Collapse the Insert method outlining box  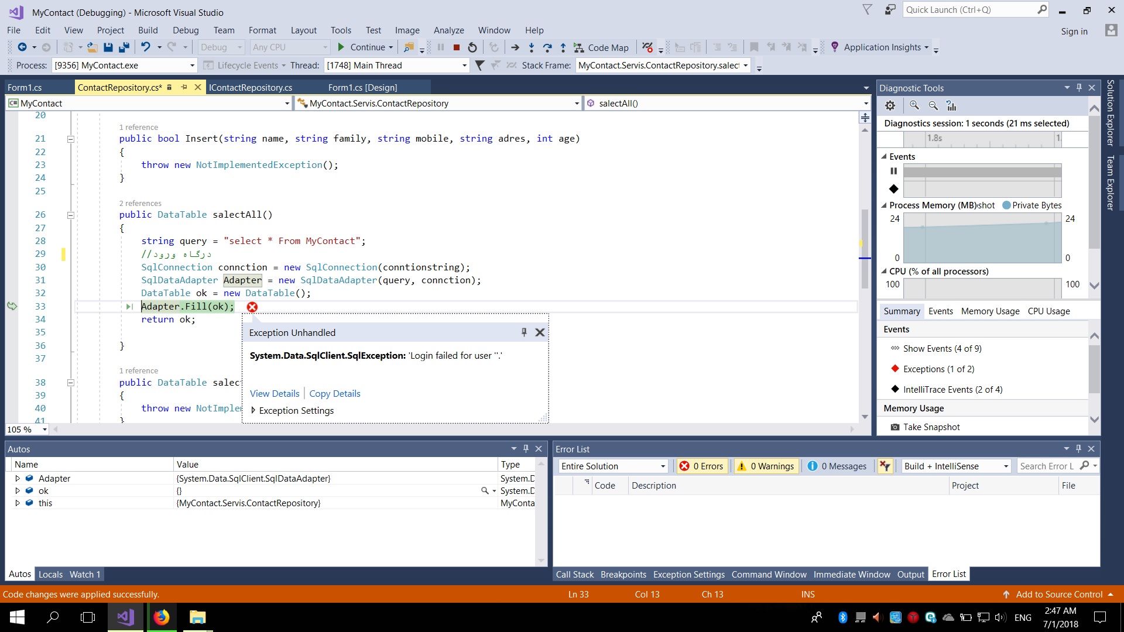click(70, 139)
